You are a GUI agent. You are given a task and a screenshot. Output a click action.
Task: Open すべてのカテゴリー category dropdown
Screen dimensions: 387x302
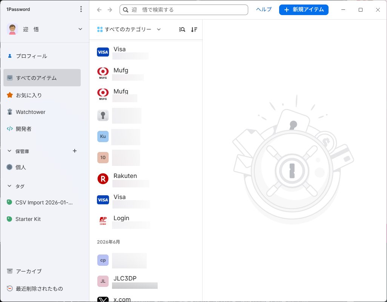pyautogui.click(x=129, y=29)
